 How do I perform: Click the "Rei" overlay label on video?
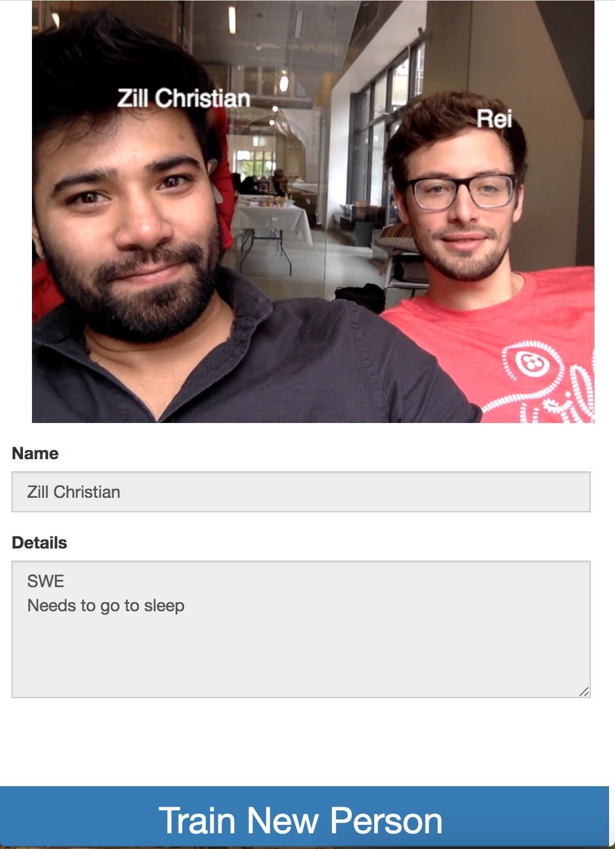(x=494, y=119)
